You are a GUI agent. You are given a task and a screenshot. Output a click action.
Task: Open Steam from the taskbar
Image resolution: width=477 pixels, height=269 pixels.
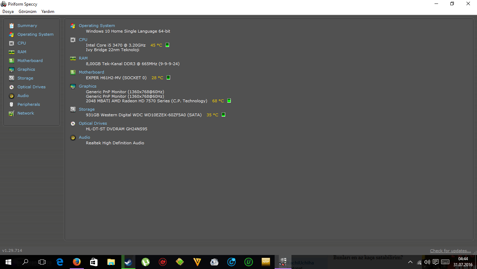pyautogui.click(x=128, y=262)
